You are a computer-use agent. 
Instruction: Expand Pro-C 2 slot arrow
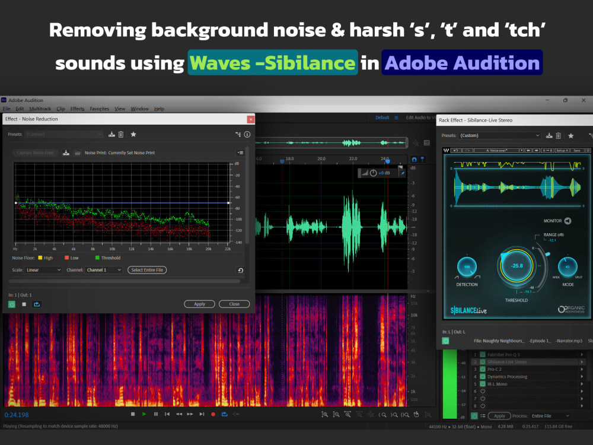pyautogui.click(x=582, y=369)
